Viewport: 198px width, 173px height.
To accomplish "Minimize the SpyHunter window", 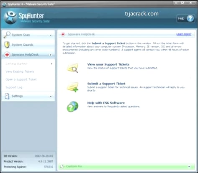I will 176,3.
